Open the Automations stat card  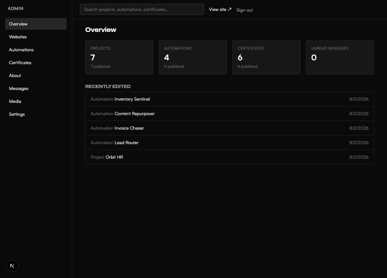click(193, 57)
